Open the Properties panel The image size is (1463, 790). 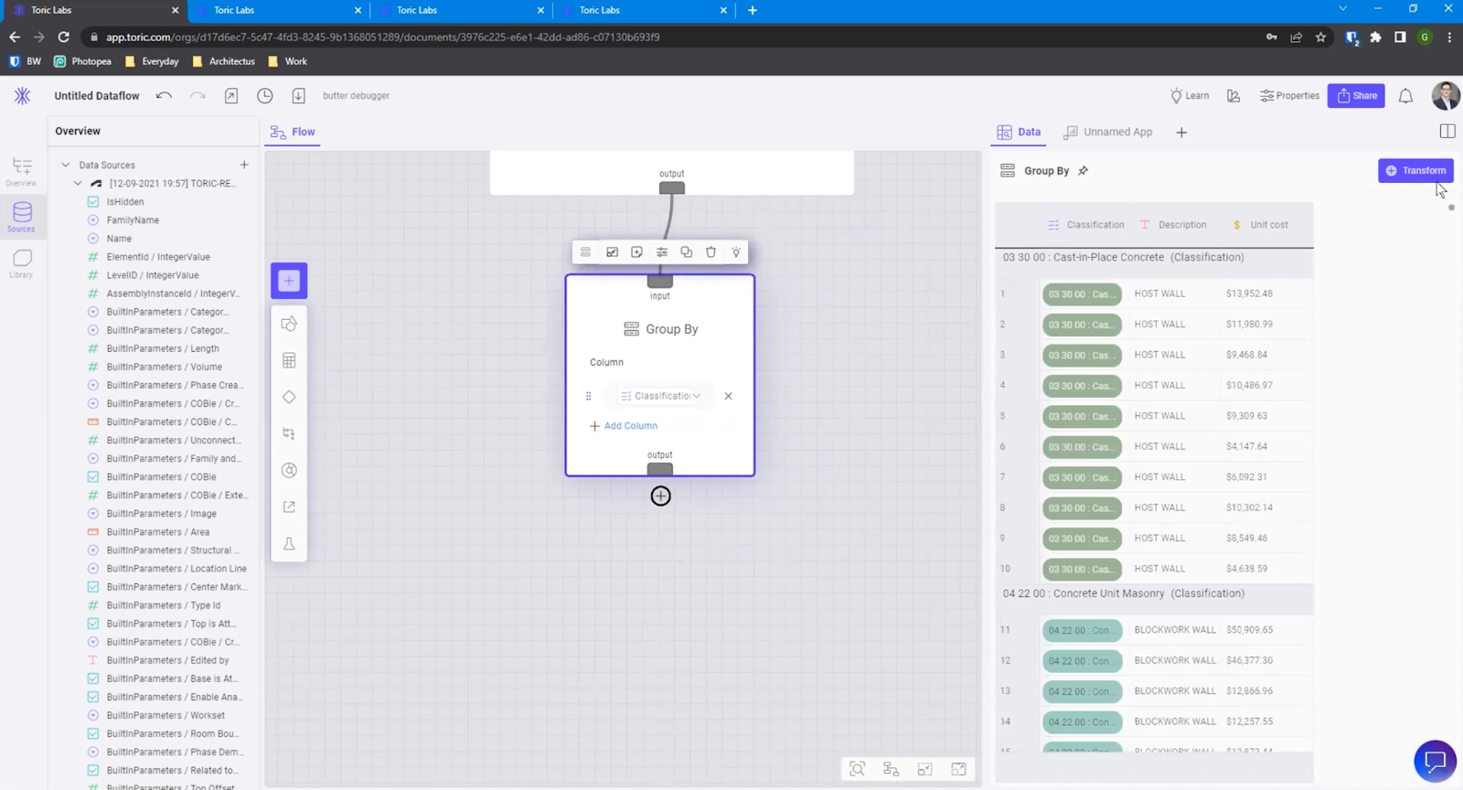[1289, 95]
